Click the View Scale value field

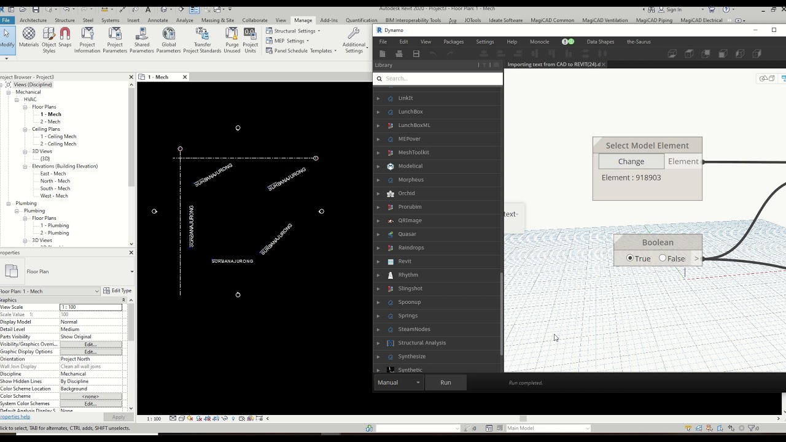(x=91, y=307)
